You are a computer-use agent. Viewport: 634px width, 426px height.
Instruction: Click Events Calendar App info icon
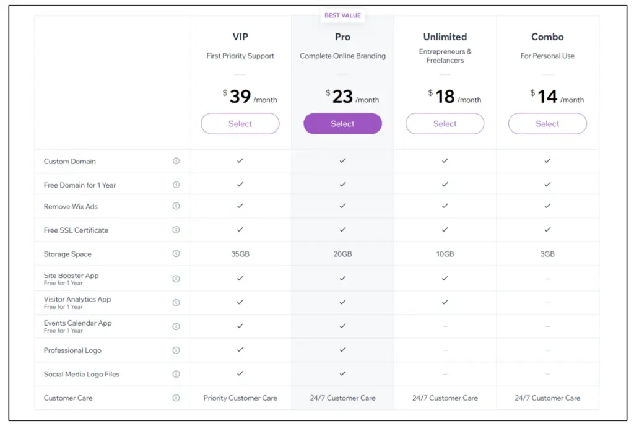pyautogui.click(x=176, y=326)
